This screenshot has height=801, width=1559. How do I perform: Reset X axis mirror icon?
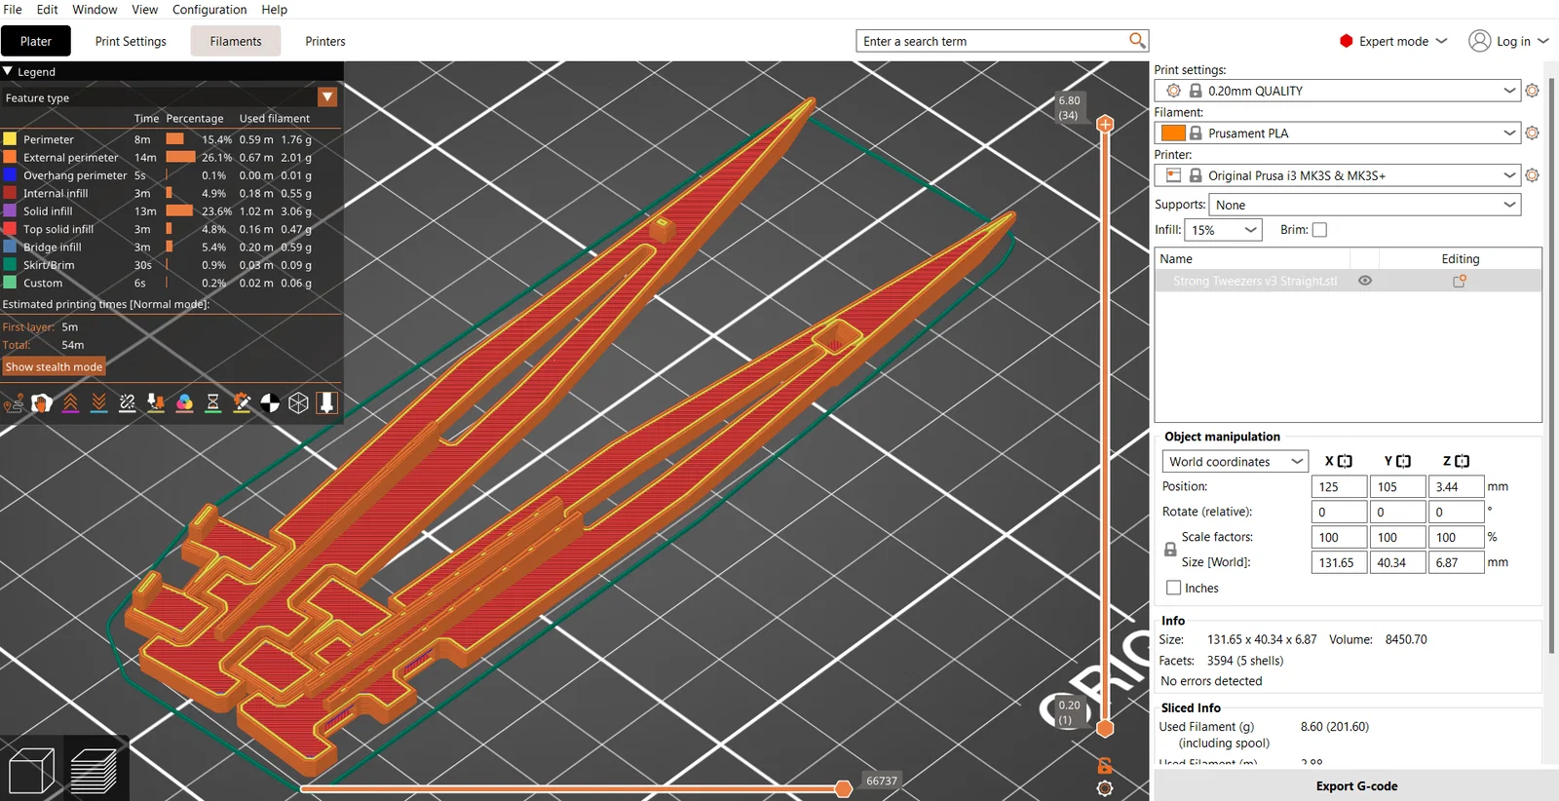(x=1345, y=461)
